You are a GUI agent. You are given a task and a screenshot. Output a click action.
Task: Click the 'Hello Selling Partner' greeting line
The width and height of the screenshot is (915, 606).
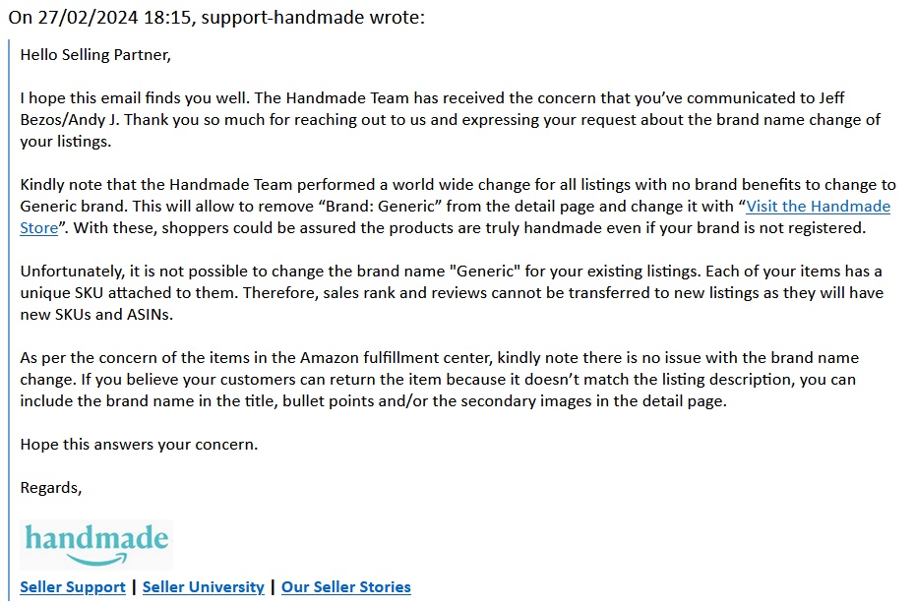tap(95, 55)
